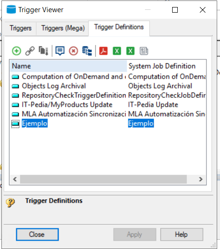Switch to the Triggers (Mega) tab
Viewport: 220px width, 249px height.
coord(63,28)
